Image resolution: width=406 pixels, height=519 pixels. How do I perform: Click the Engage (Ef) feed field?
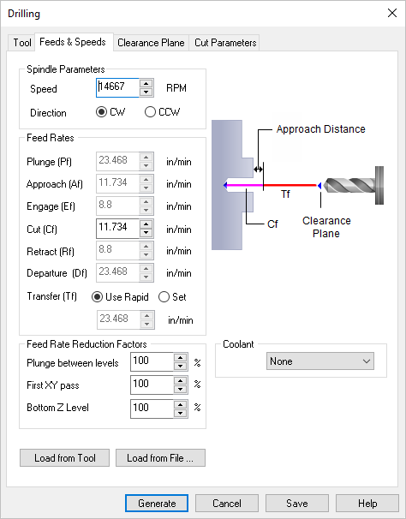(117, 206)
